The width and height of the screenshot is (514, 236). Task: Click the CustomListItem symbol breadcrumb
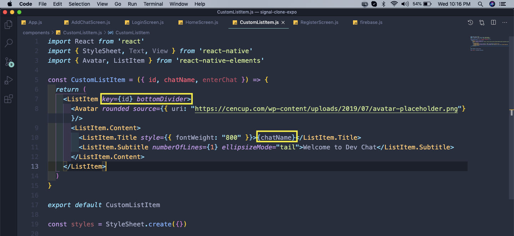click(132, 32)
